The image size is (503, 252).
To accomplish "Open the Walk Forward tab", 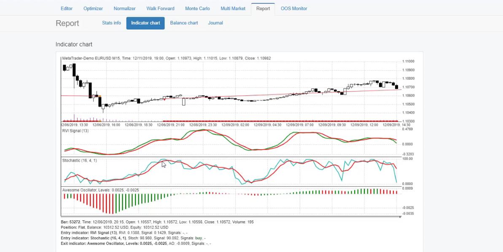I will (160, 8).
